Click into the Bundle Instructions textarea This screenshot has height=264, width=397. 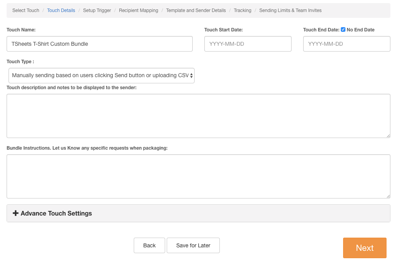[x=198, y=176]
